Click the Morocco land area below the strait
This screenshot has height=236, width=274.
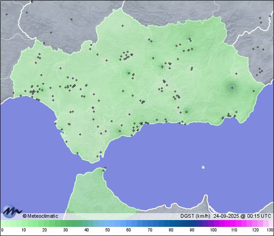89,194
